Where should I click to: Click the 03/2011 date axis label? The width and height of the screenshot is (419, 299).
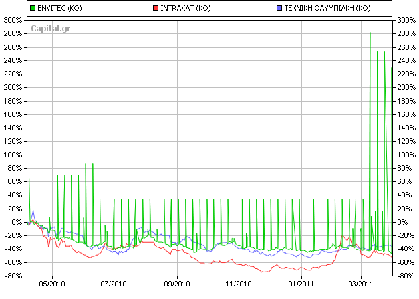click(x=360, y=284)
